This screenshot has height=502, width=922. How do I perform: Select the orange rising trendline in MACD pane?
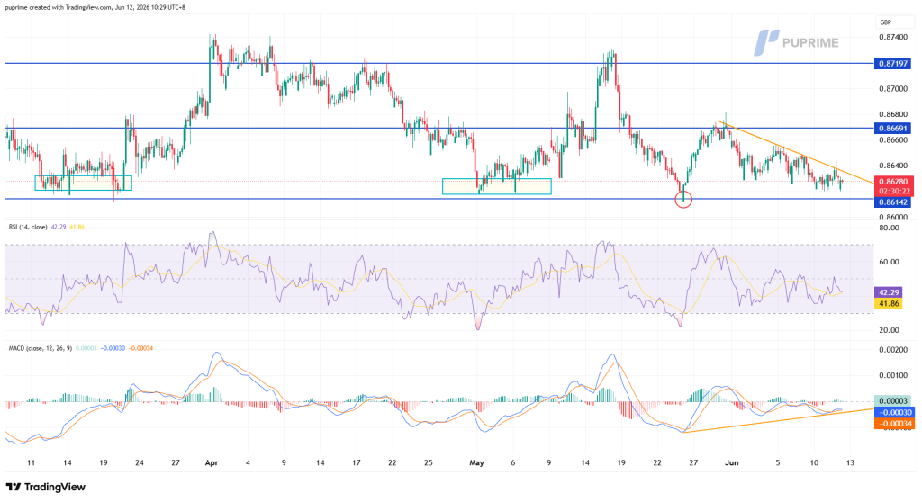pyautogui.click(x=778, y=420)
